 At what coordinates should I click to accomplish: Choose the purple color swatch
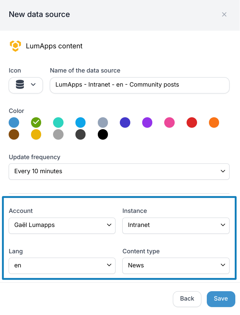147,123
